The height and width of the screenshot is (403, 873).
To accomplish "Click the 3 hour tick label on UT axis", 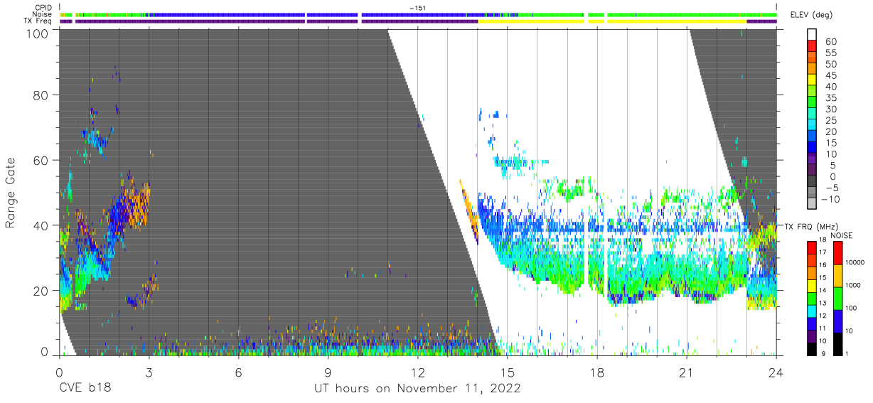I will [x=149, y=372].
